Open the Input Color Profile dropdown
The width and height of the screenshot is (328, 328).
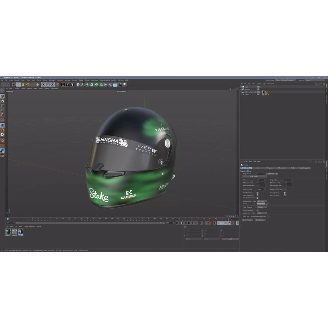[262, 213]
